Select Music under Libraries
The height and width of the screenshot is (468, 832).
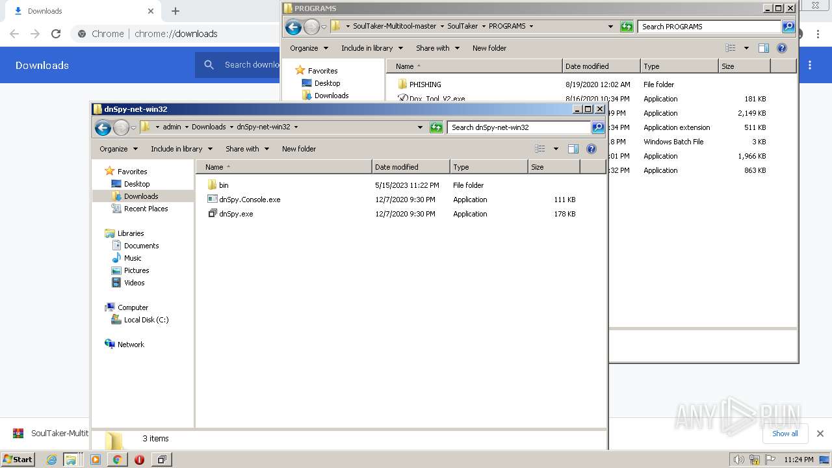(x=133, y=258)
